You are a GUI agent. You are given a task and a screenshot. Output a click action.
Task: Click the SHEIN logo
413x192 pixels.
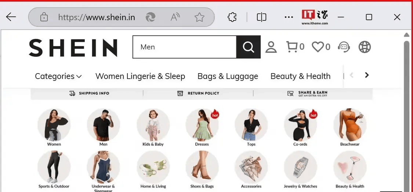[73, 48]
